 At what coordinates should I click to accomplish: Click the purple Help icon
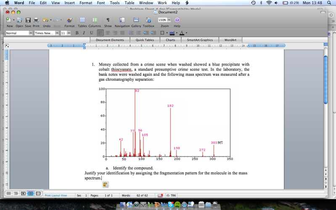(x=177, y=20)
